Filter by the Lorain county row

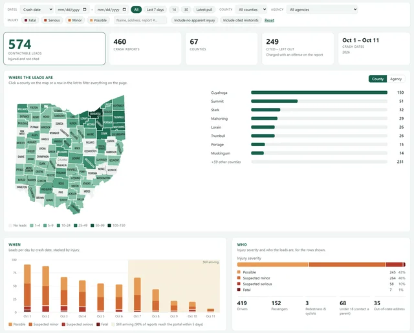tap(307, 127)
